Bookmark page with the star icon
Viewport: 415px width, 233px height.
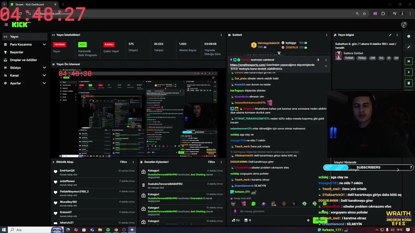364,14
